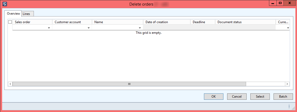Switch to the Overview tab
297x112 pixels.
coord(13,14)
